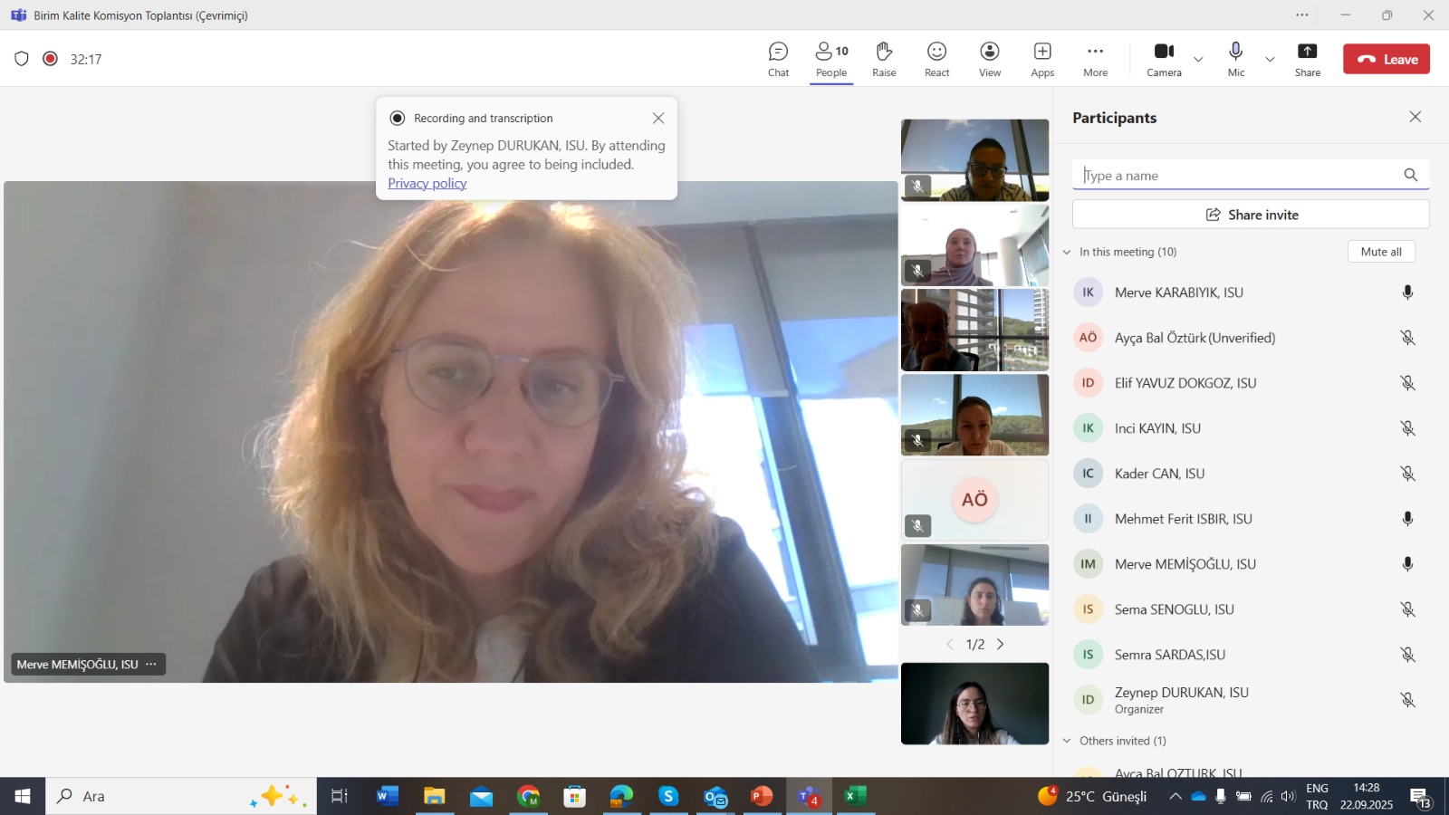This screenshot has height=815, width=1449.
Task: Click the Mute all button
Action: click(1380, 252)
